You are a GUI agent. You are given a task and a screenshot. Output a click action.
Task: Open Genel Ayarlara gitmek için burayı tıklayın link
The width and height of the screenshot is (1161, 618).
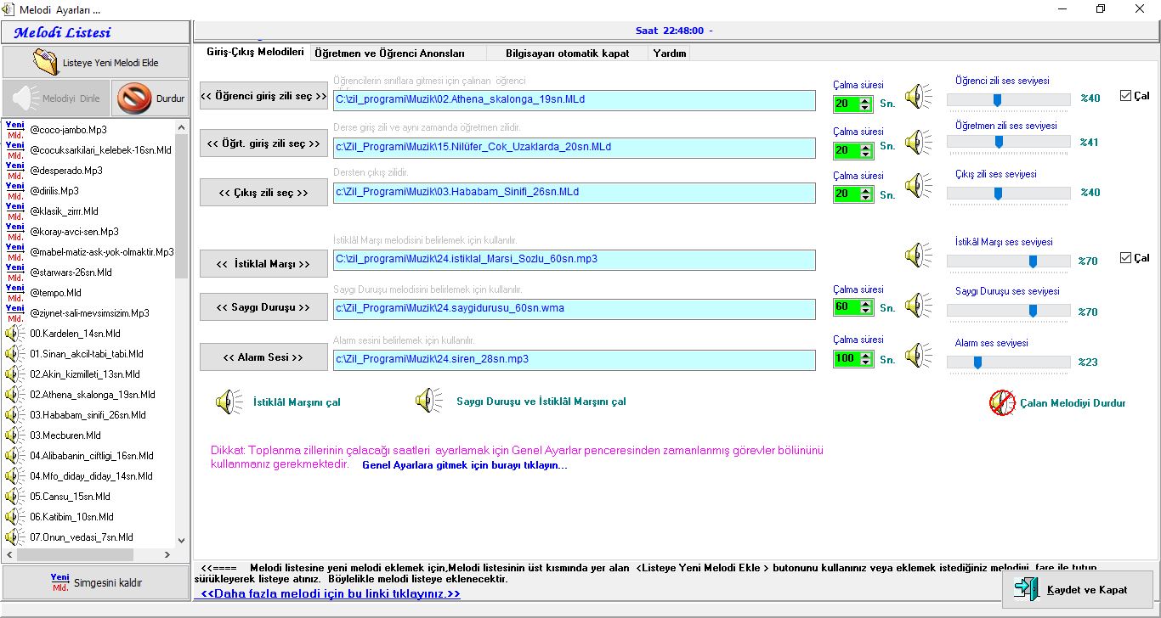(464, 465)
